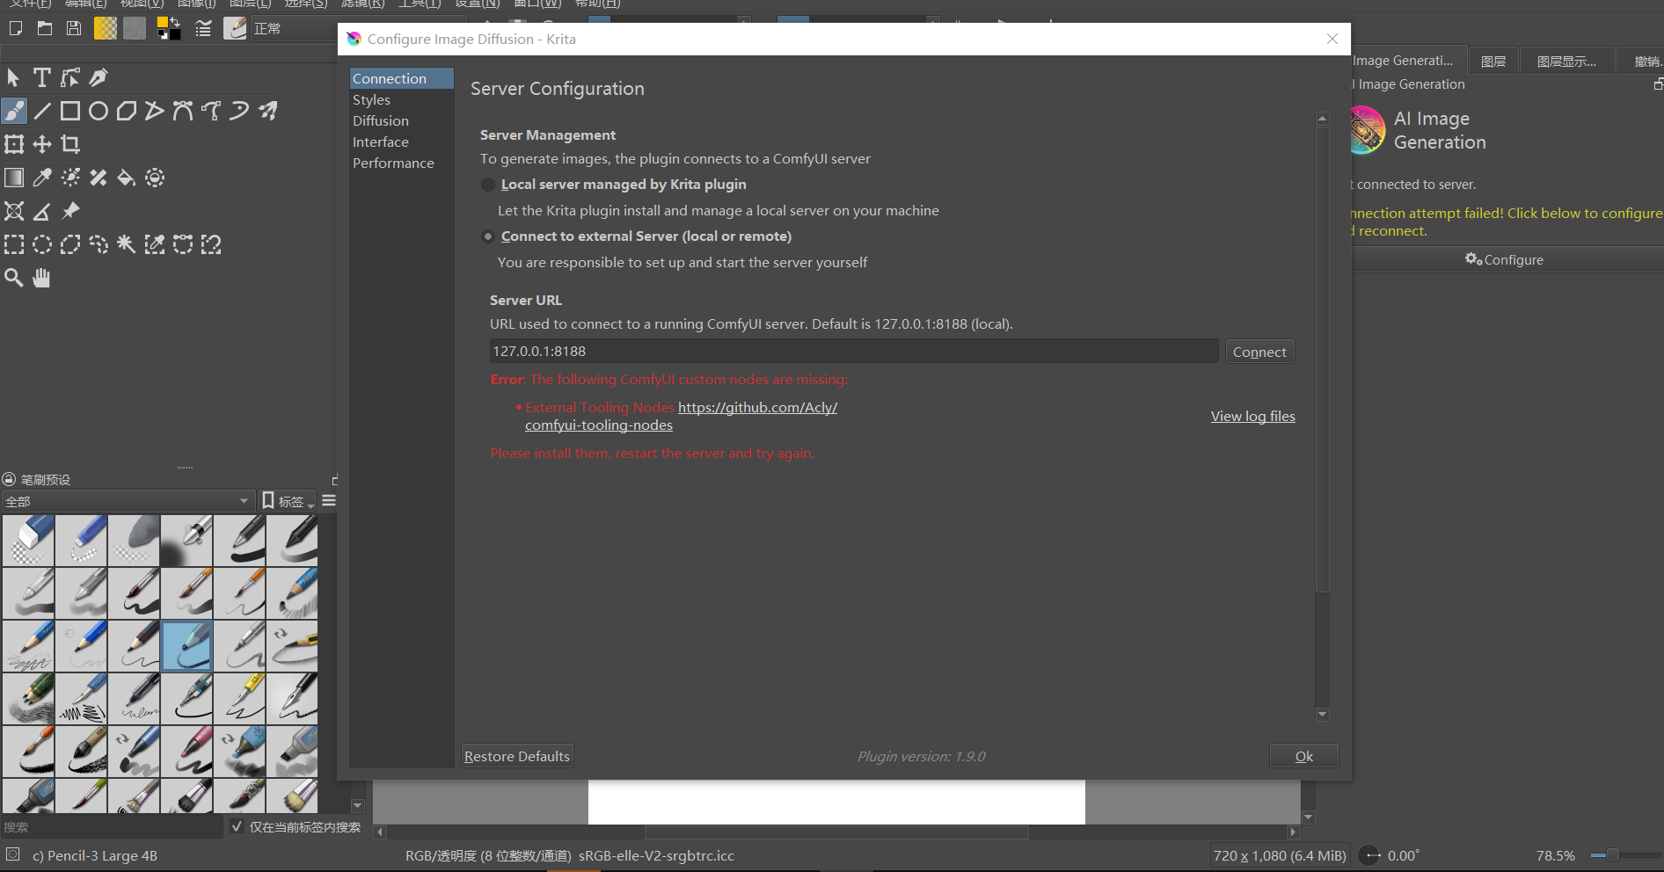This screenshot has width=1664, height=872.
Task: Select the Polygon tool
Action: pyautogui.click(x=127, y=111)
